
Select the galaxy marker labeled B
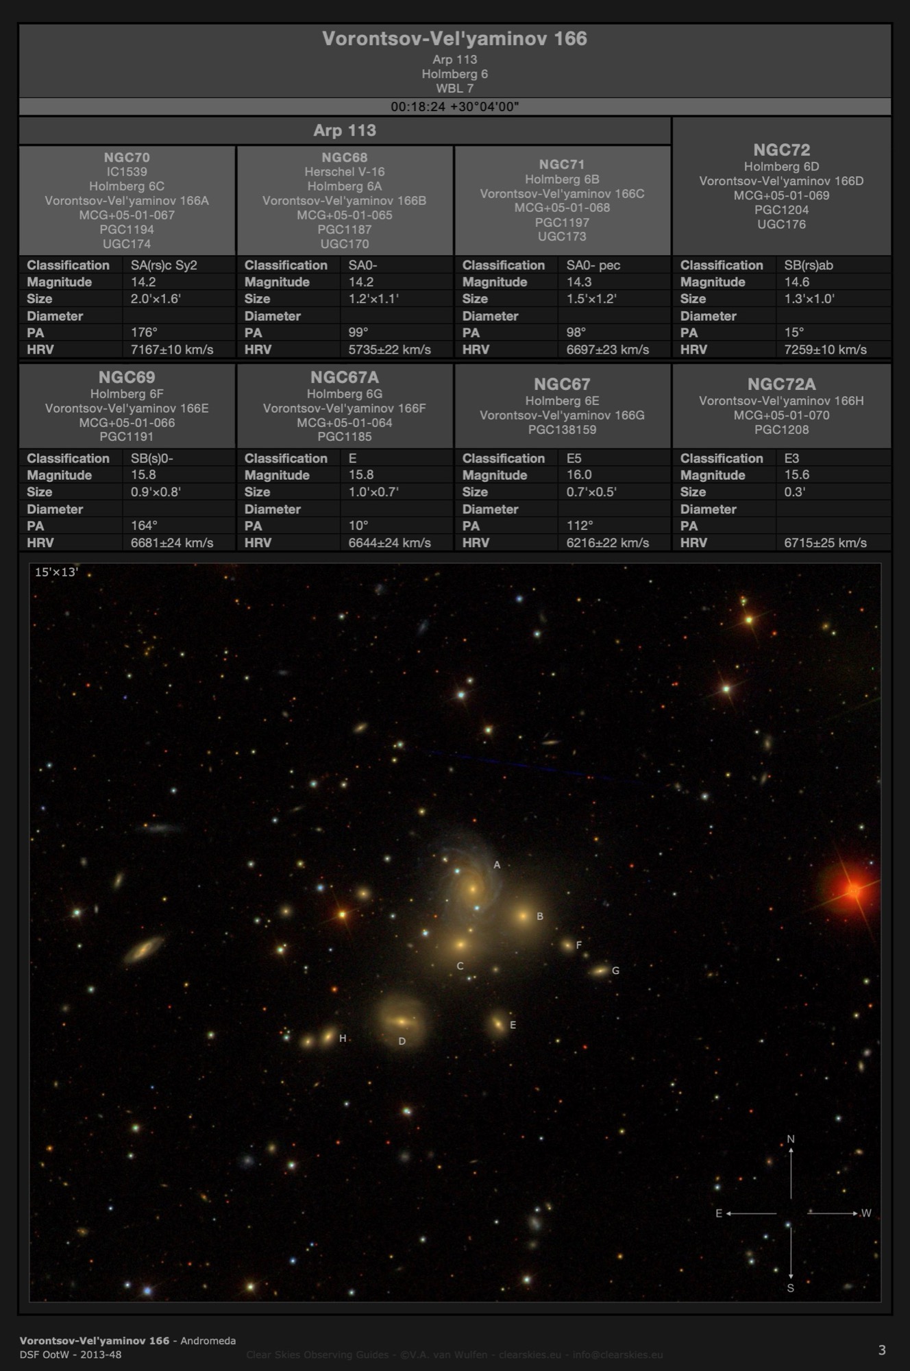pos(524,916)
